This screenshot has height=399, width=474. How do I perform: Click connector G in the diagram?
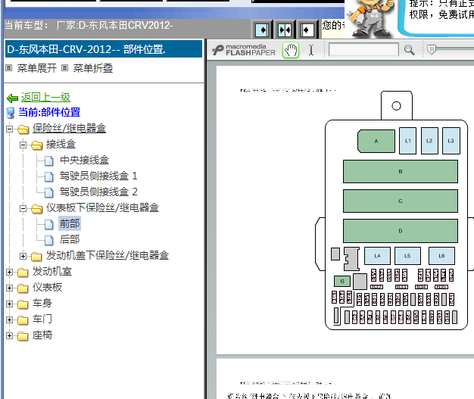click(x=342, y=281)
